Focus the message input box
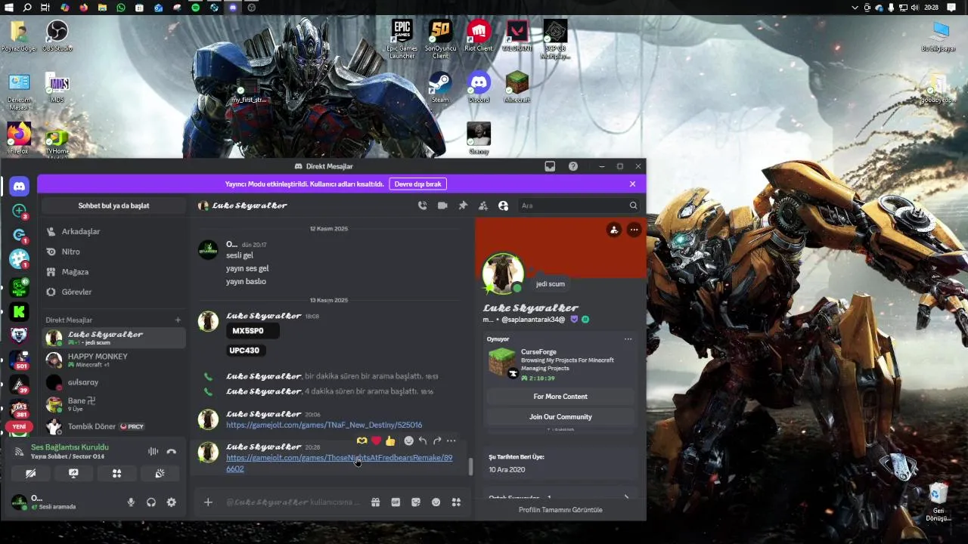968x544 pixels. click(293, 502)
